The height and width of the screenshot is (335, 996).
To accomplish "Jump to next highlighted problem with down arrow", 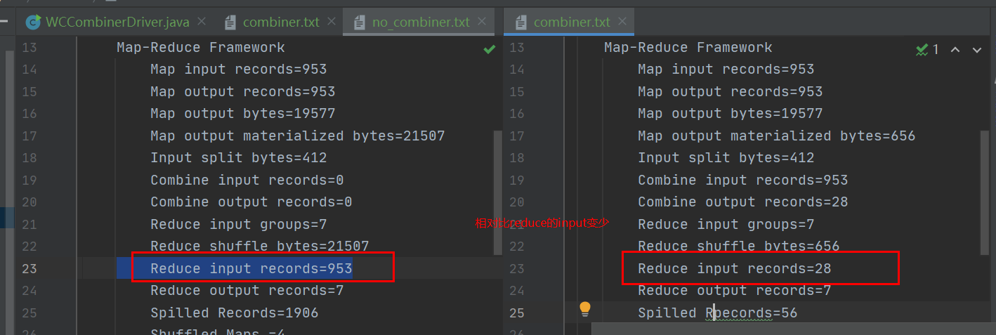I will (976, 50).
